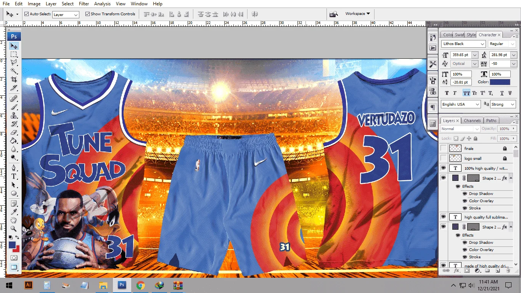Select the Healing Brush tool

coord(14,98)
